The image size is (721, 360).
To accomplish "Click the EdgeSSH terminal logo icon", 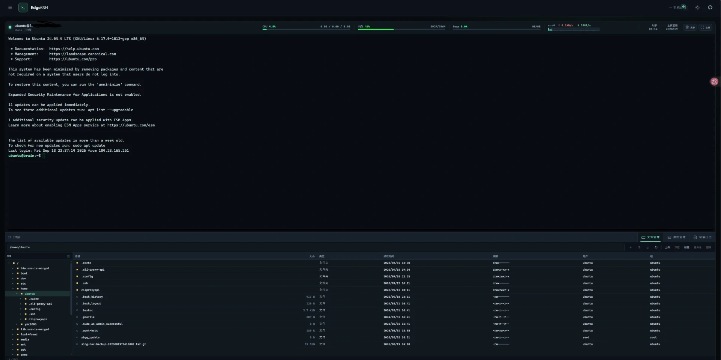I will coord(23,8).
